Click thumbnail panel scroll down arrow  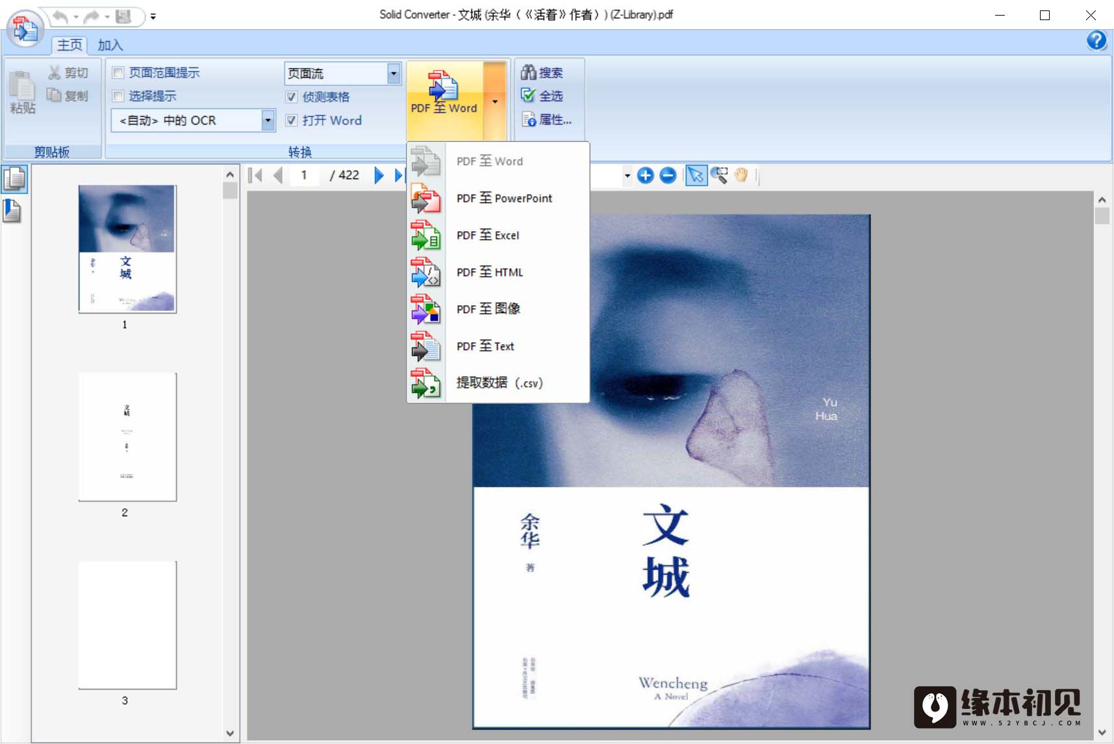pos(230,734)
